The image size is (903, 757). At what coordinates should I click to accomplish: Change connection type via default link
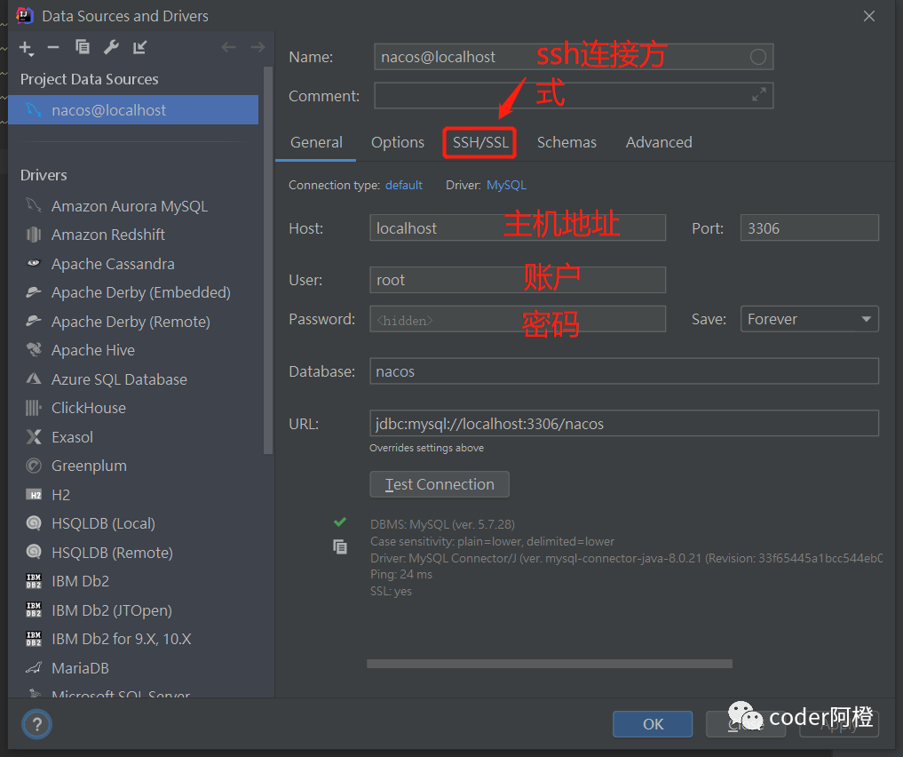coord(404,185)
